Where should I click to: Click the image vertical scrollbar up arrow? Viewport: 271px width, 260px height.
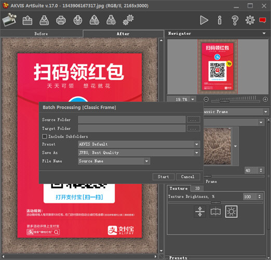click(x=161, y=41)
